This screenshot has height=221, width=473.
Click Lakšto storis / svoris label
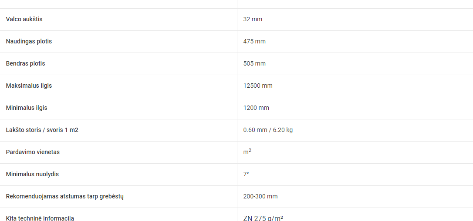pyautogui.click(x=42, y=130)
